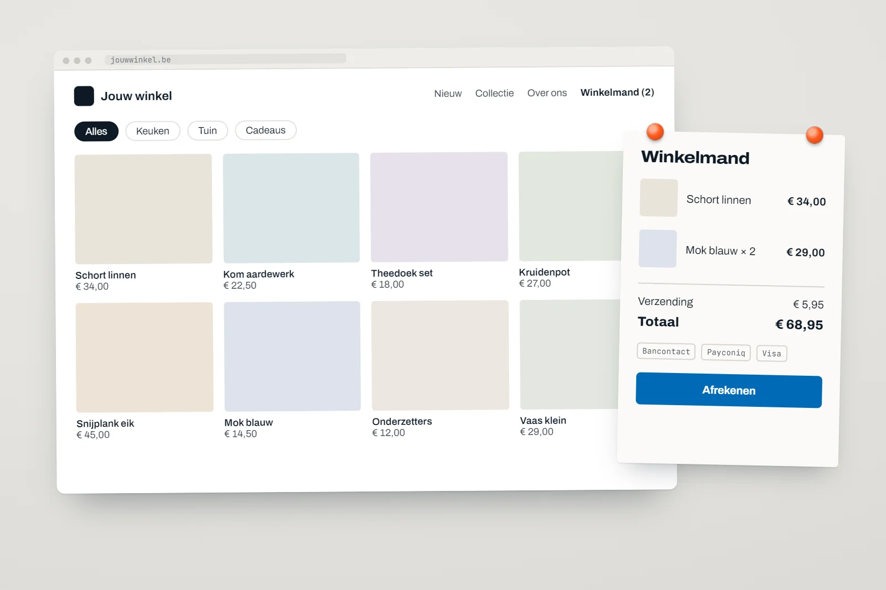This screenshot has width=886, height=590.
Task: Click the € 22,50 price of Kom aardewerk
Action: point(240,286)
